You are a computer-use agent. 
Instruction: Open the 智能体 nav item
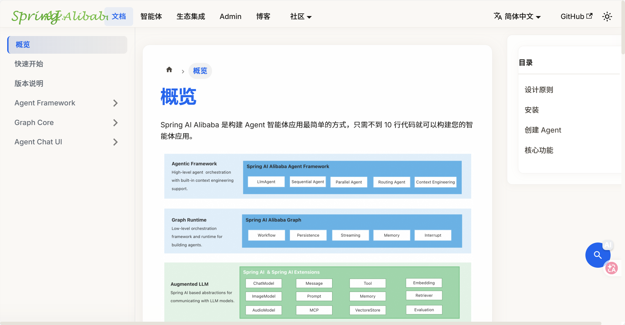[x=151, y=16]
